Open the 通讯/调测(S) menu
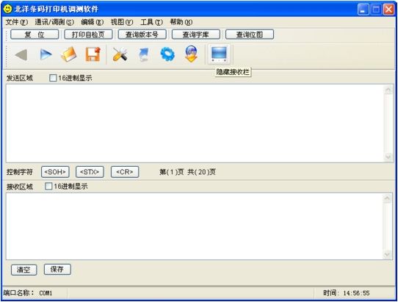Viewport: 398px width, 302px height. point(54,22)
